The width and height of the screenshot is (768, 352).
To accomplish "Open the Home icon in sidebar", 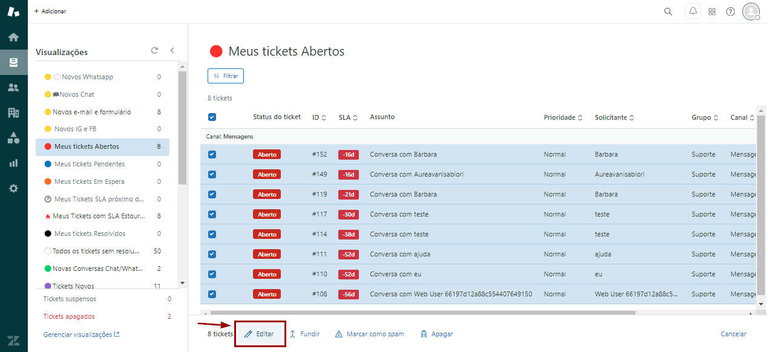I will (x=13, y=37).
